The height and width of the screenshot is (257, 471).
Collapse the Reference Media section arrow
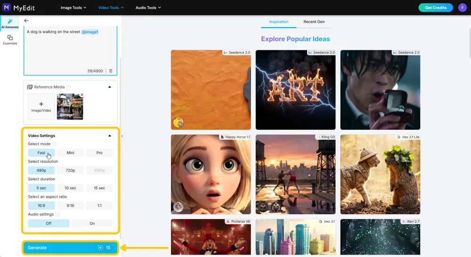(110, 87)
